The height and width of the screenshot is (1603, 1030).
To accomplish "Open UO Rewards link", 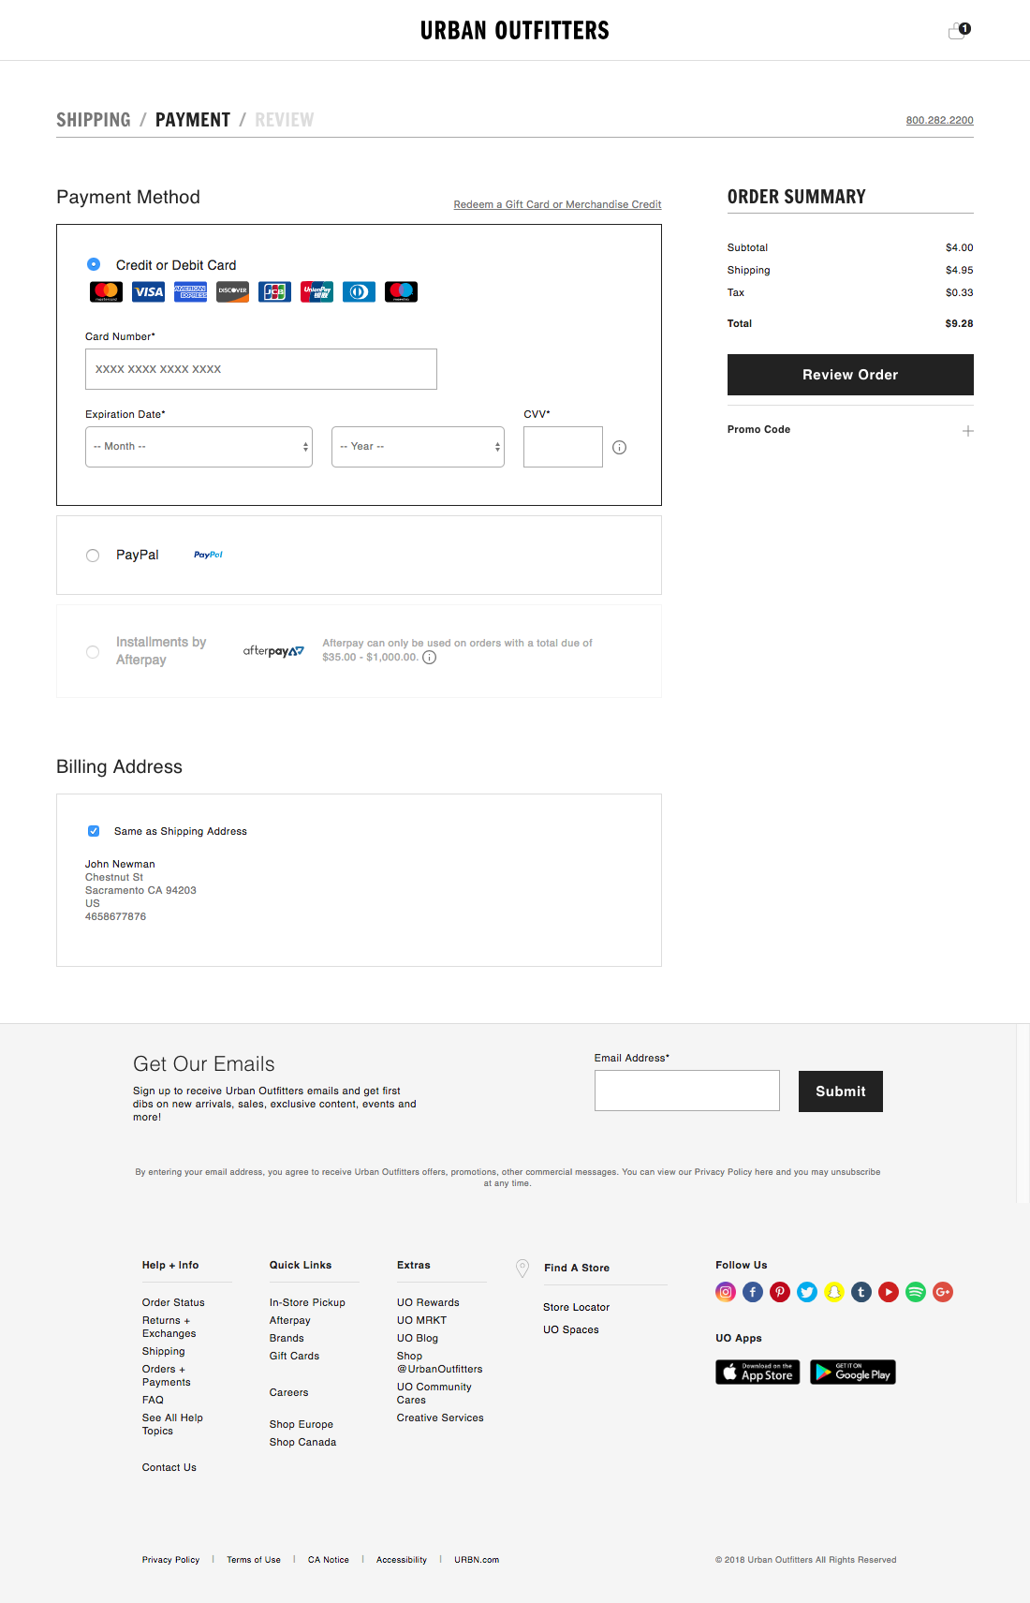I will point(428,1302).
